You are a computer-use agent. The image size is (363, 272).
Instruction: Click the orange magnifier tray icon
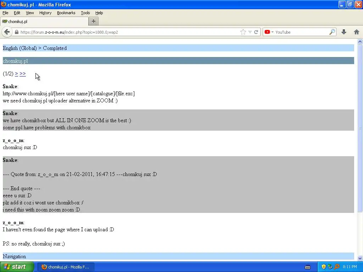(337, 267)
